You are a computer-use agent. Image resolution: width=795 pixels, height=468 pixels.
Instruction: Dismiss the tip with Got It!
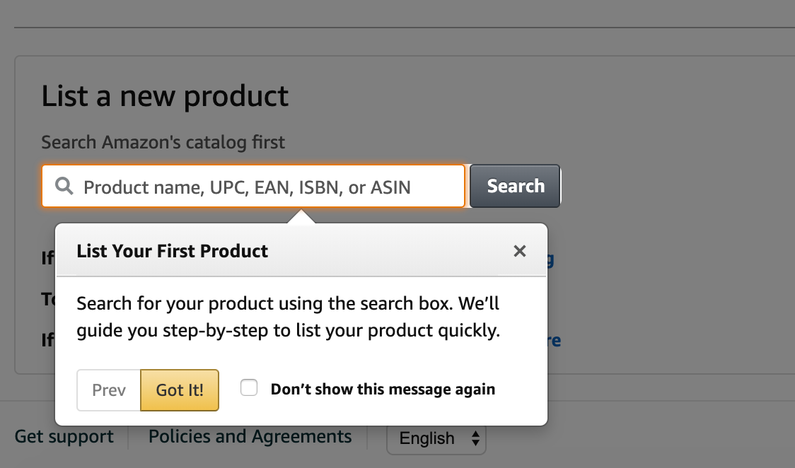[180, 390]
